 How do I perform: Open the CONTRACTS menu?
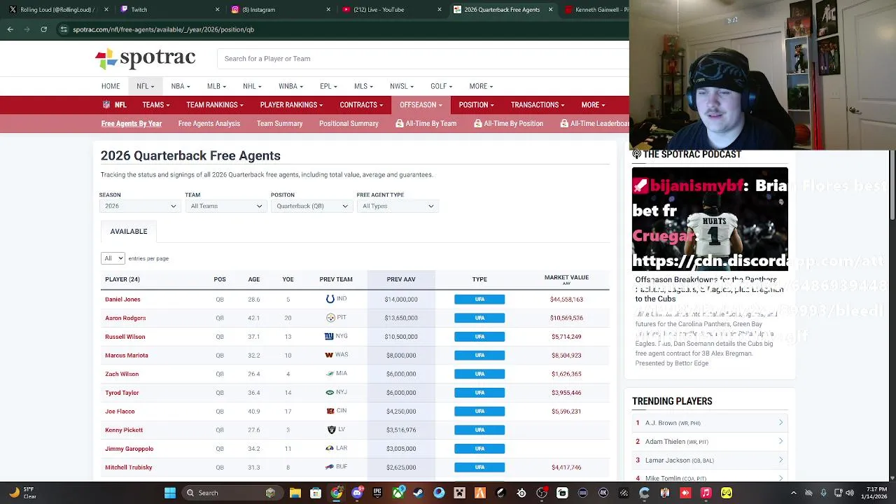(x=361, y=105)
